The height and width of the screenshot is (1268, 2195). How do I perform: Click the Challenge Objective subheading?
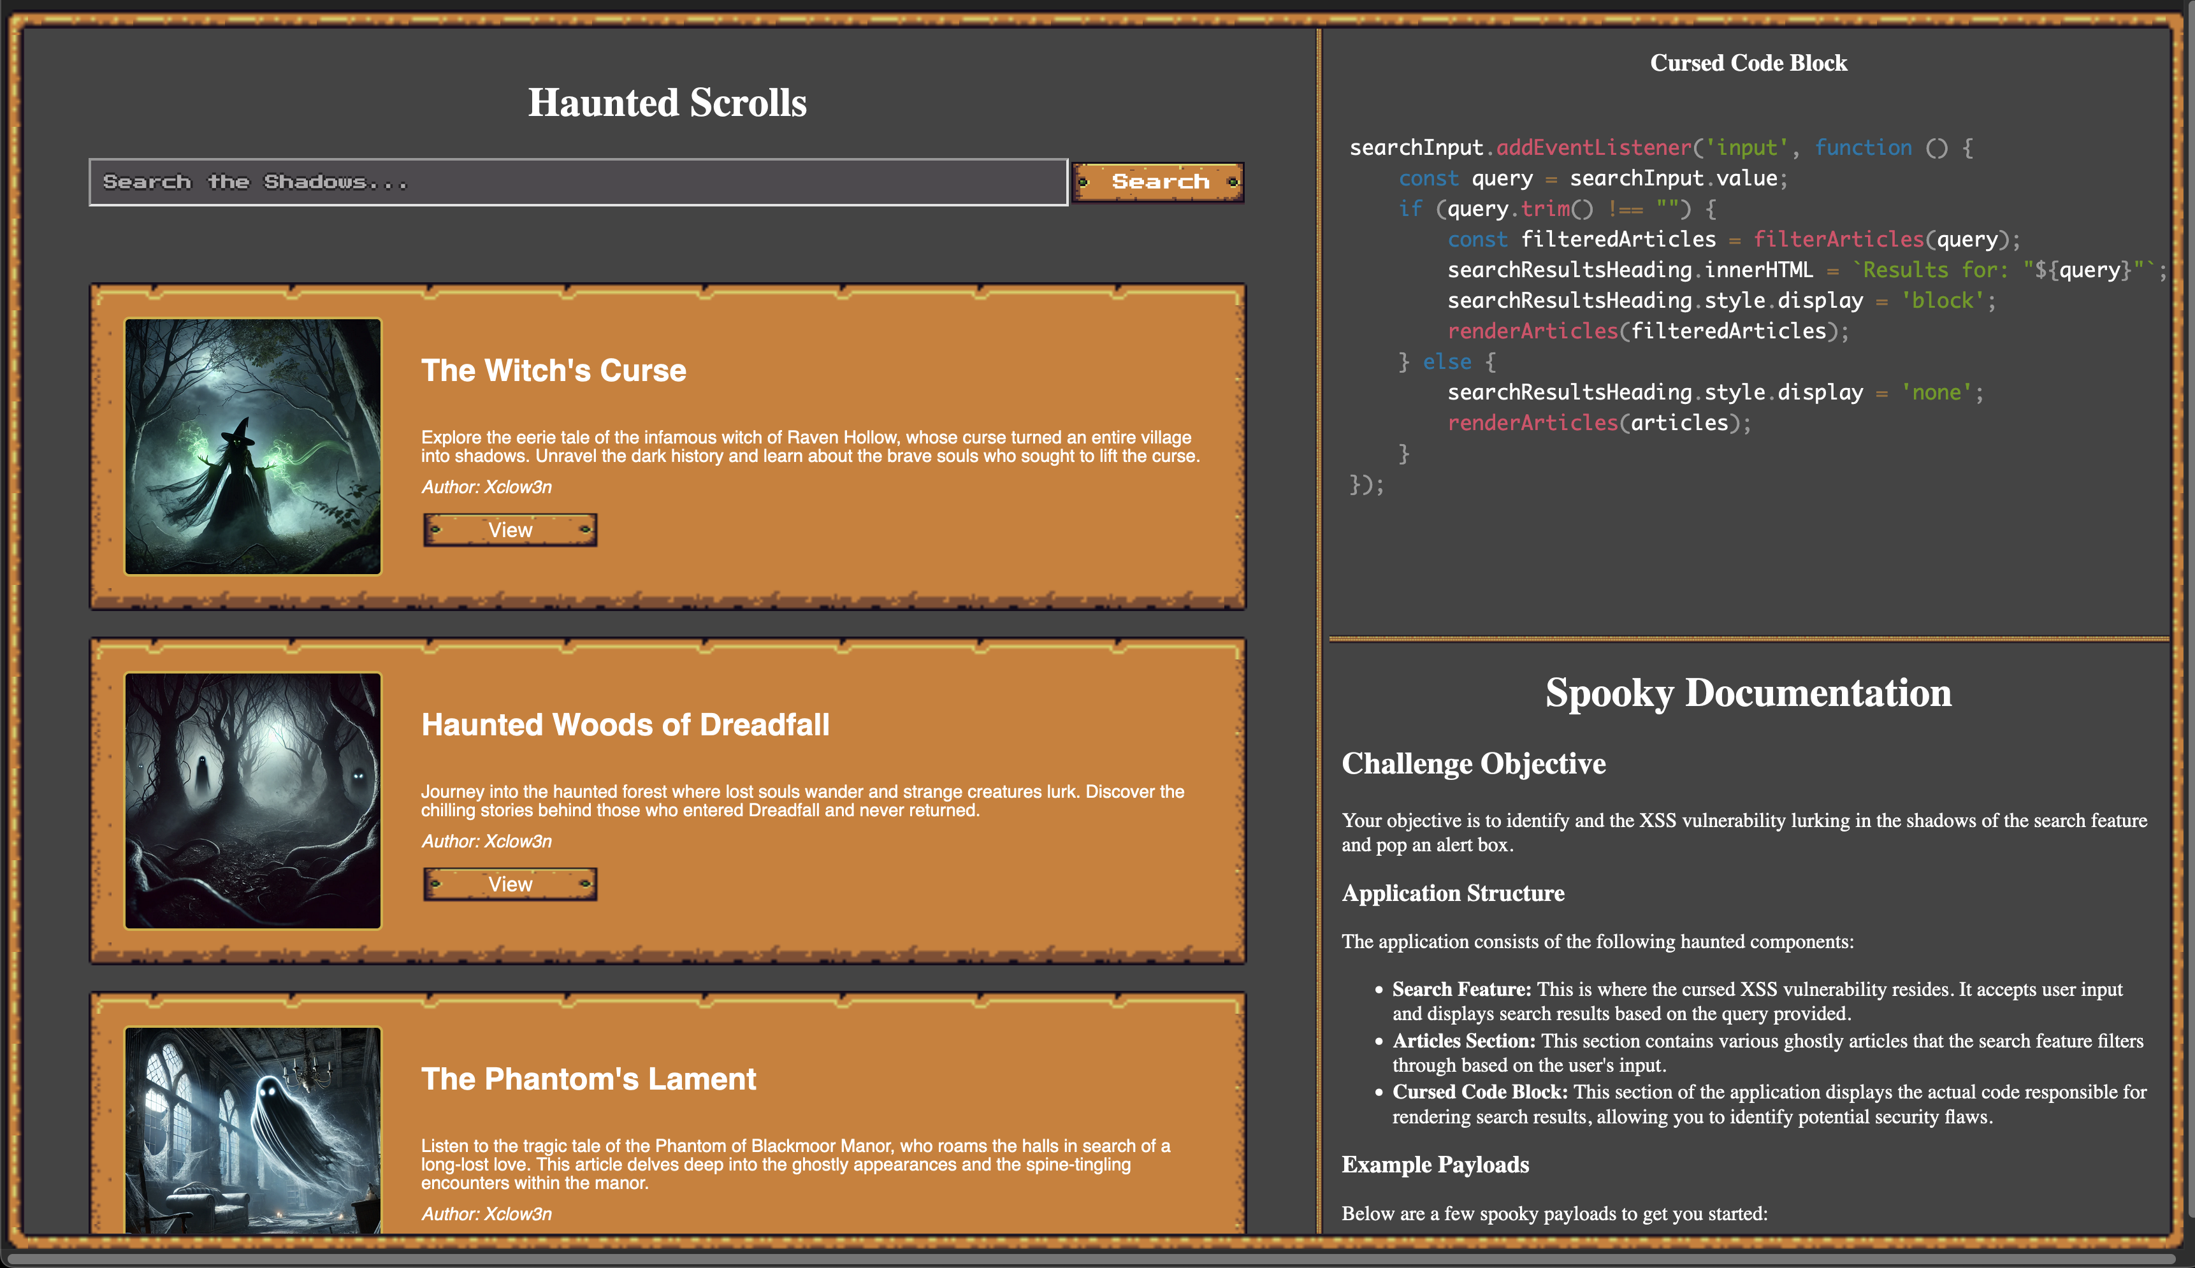click(1473, 764)
